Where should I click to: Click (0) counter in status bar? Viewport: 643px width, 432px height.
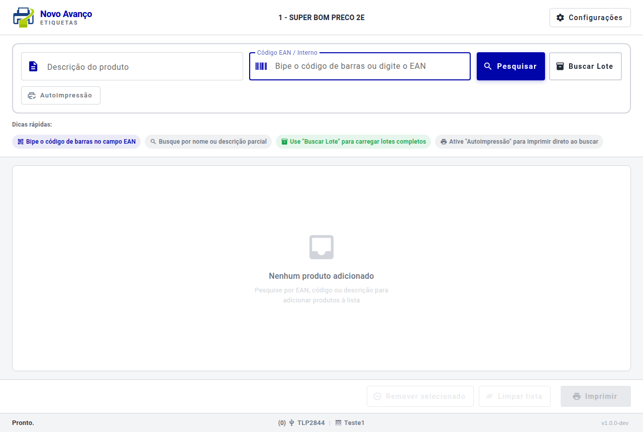(x=282, y=423)
